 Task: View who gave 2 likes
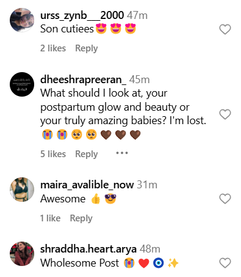[53, 48]
